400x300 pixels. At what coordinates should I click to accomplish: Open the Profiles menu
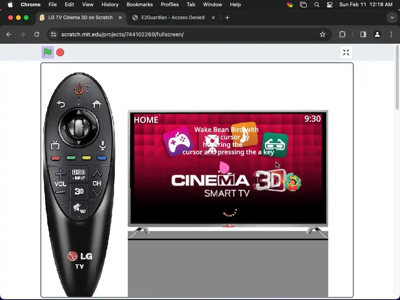click(x=170, y=5)
